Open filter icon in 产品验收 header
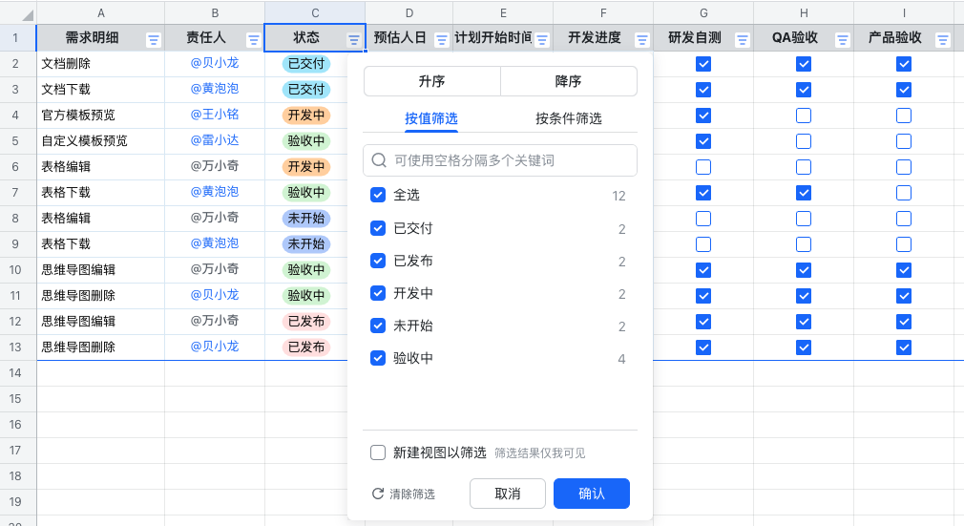Image resolution: width=964 pixels, height=526 pixels. click(942, 40)
